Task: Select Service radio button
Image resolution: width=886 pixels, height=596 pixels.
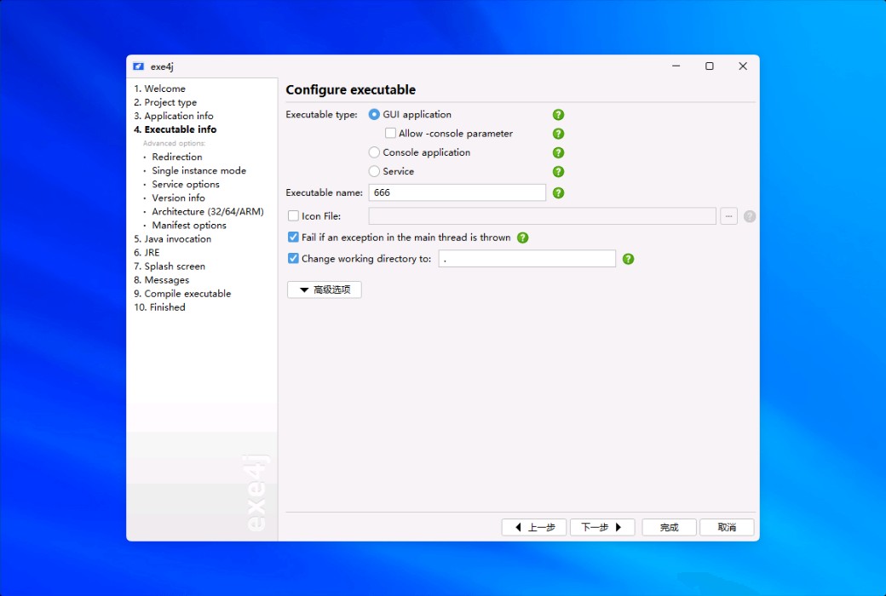Action: tap(374, 171)
